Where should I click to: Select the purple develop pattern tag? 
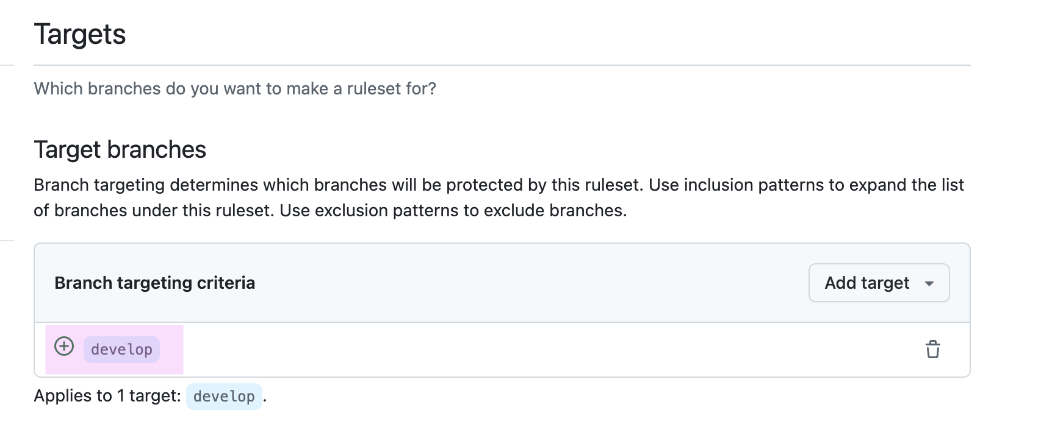click(121, 350)
